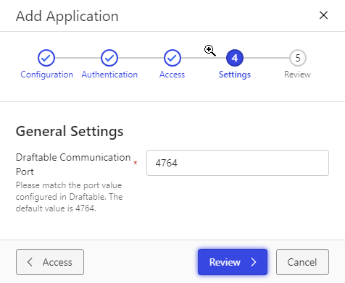Close the Add Application dialog

click(323, 15)
